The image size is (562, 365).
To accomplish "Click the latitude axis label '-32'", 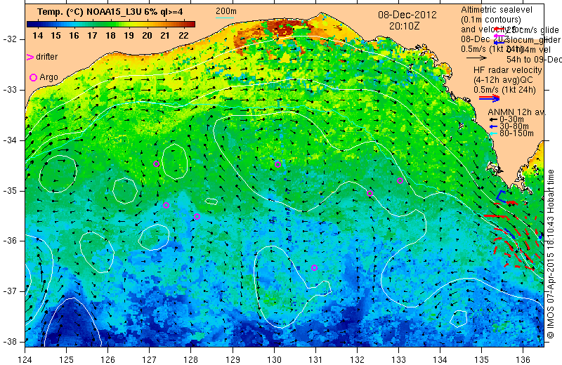I will 10,39.
